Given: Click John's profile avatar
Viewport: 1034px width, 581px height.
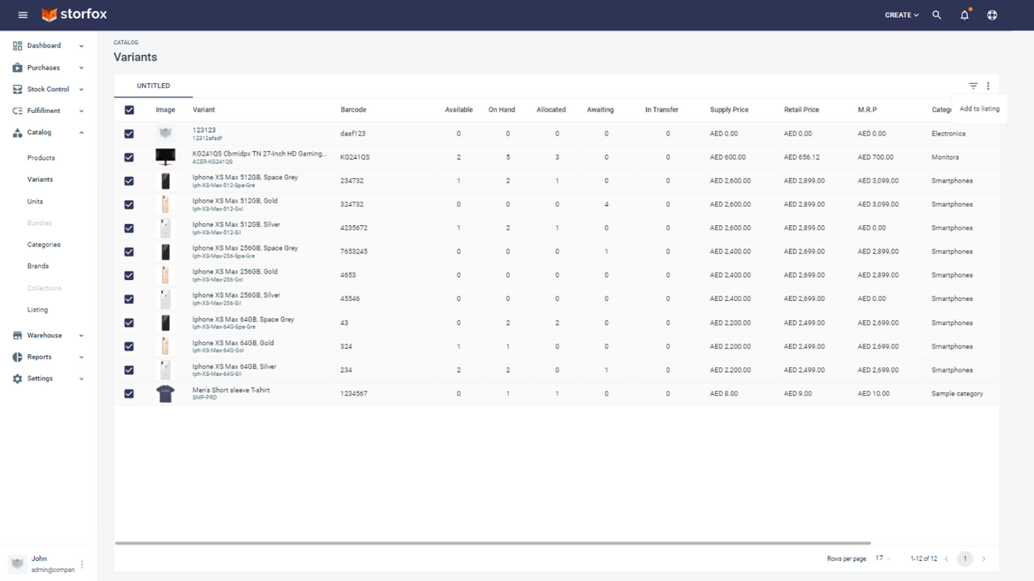Looking at the screenshot, I should coord(17,563).
